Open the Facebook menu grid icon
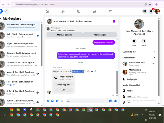Image resolution: width=164 pixels, height=123 pixels. [x=145, y=11]
